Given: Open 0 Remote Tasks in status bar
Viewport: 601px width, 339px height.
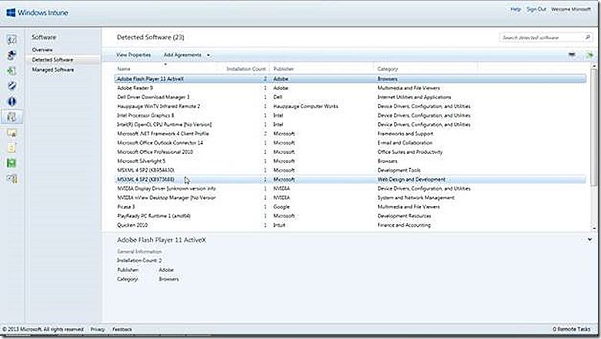Looking at the screenshot, I should click(572, 329).
